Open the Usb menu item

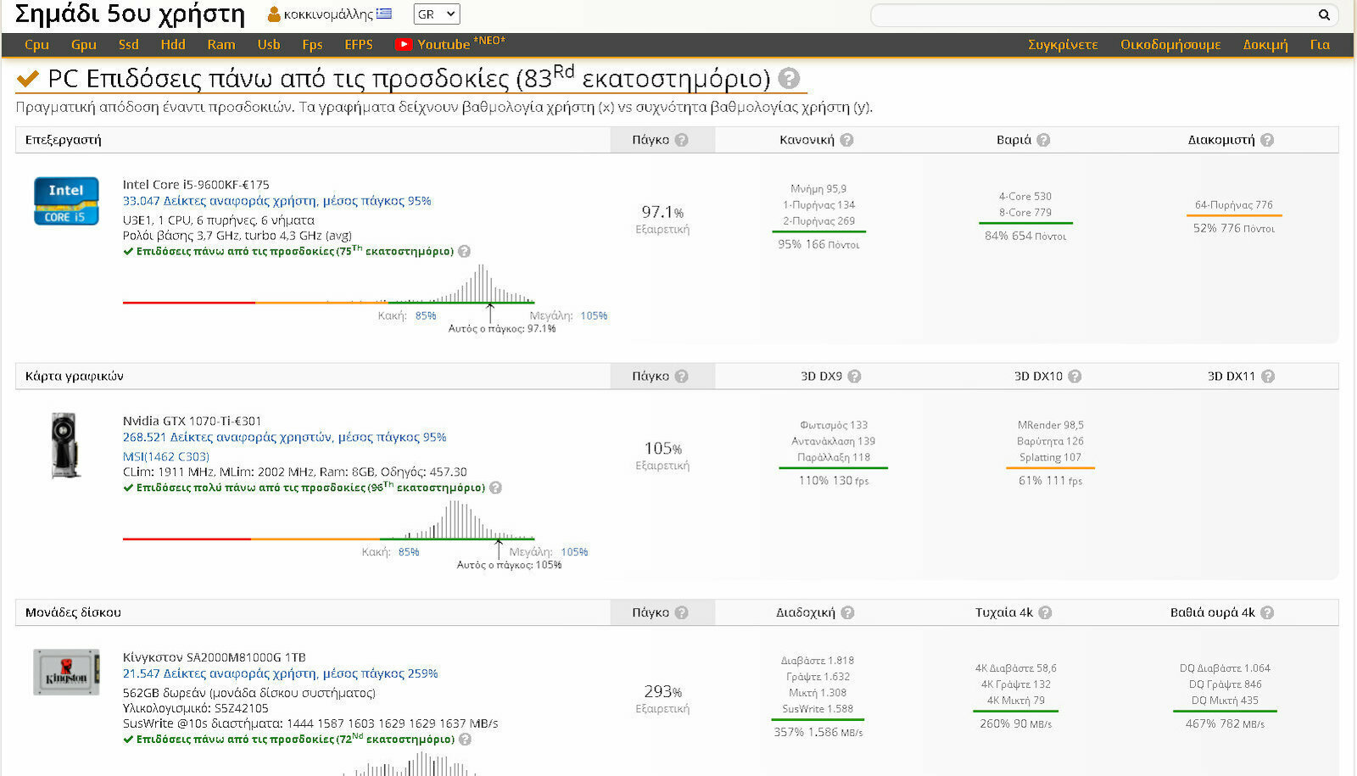point(269,44)
